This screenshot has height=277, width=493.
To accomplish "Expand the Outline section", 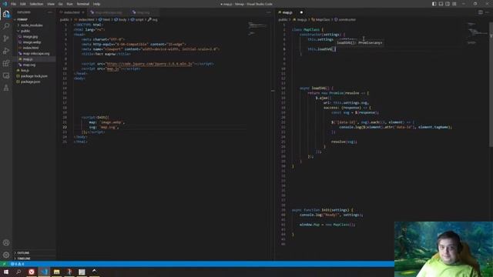I will (x=23, y=253).
